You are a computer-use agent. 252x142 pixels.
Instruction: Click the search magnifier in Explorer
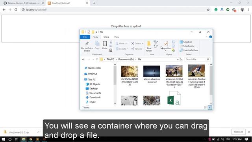208,60
